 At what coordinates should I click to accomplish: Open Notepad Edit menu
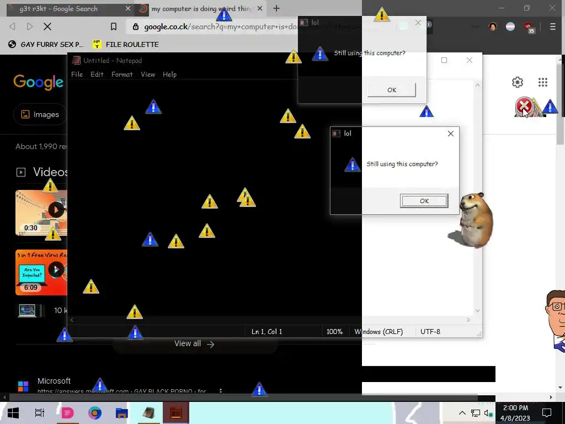[x=97, y=75]
